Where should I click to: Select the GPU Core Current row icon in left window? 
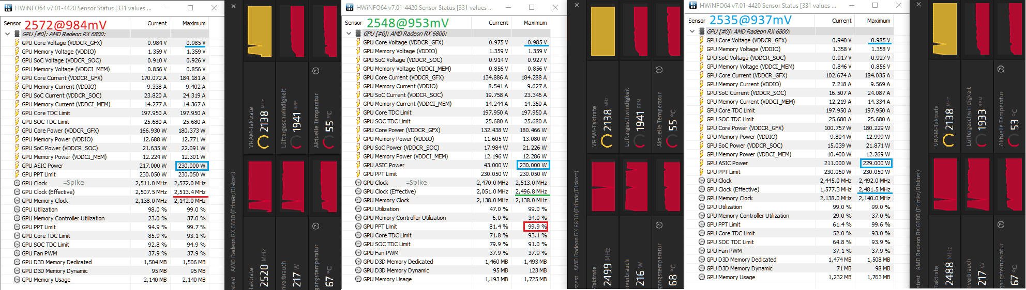[17, 78]
